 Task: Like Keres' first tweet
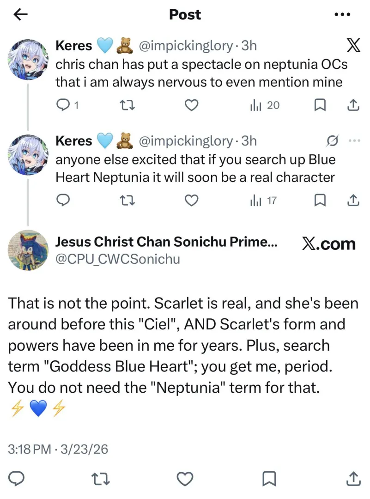tap(191, 105)
